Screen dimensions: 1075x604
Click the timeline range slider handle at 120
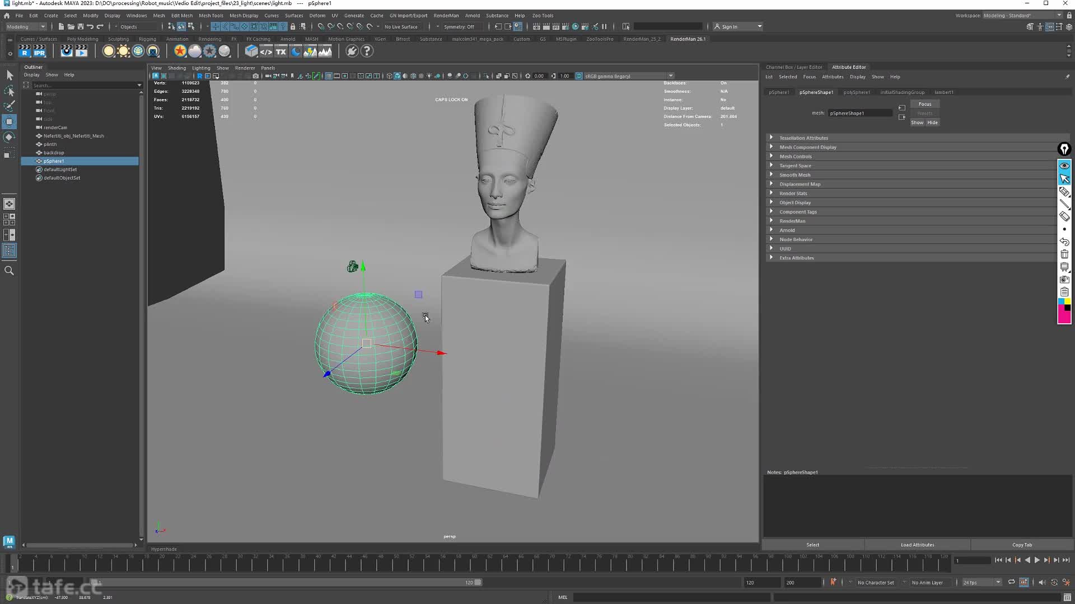(x=478, y=582)
